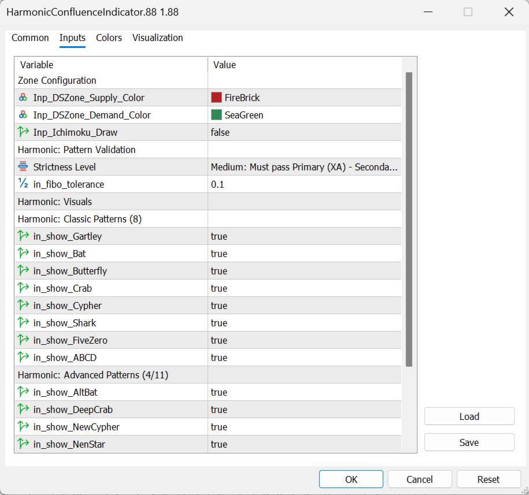Click the arrow icon beside in_show_DeepCrab
529x495 pixels.
coord(23,410)
